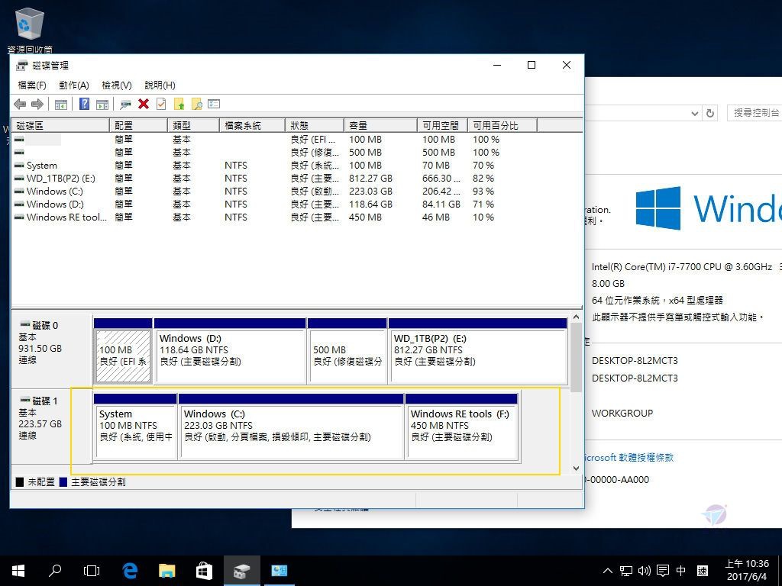Image resolution: width=782 pixels, height=586 pixels.
Task: Sort by the 類型 column header
Action: point(193,125)
